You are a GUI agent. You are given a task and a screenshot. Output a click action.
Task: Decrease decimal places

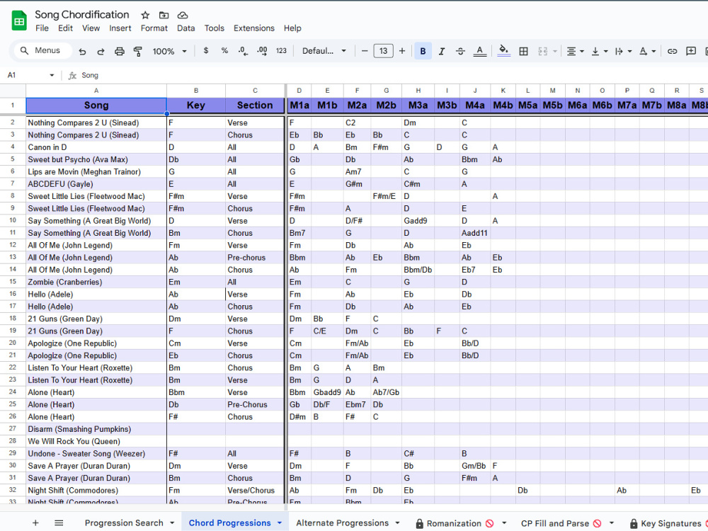[x=243, y=51]
